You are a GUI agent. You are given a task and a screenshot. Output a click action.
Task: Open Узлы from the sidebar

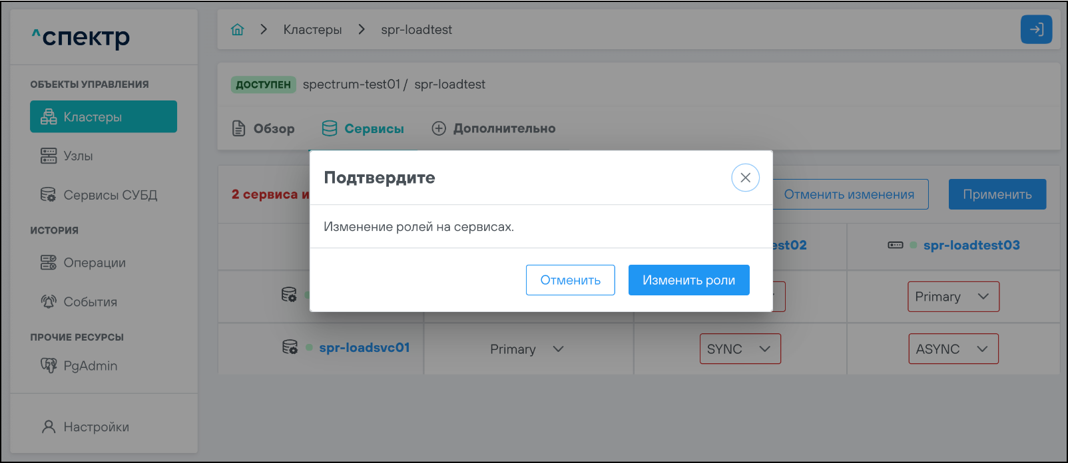(77, 156)
